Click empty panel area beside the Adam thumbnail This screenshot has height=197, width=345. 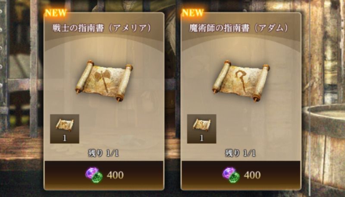(x=258, y=129)
